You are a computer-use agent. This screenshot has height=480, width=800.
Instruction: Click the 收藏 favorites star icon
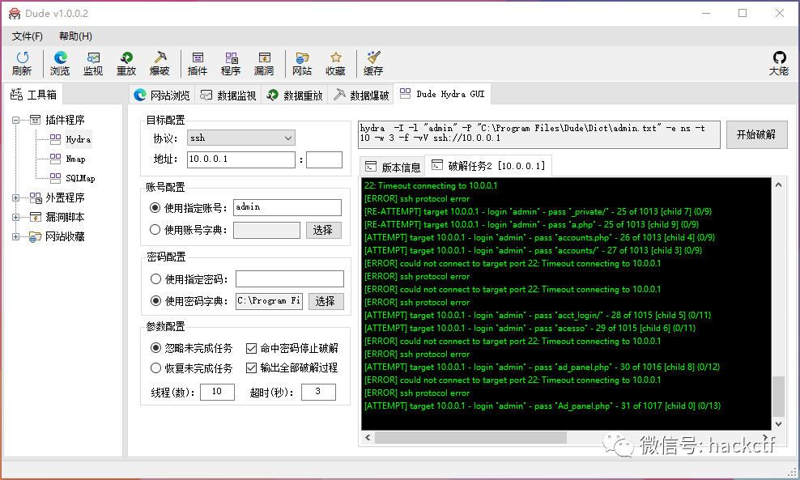click(335, 64)
